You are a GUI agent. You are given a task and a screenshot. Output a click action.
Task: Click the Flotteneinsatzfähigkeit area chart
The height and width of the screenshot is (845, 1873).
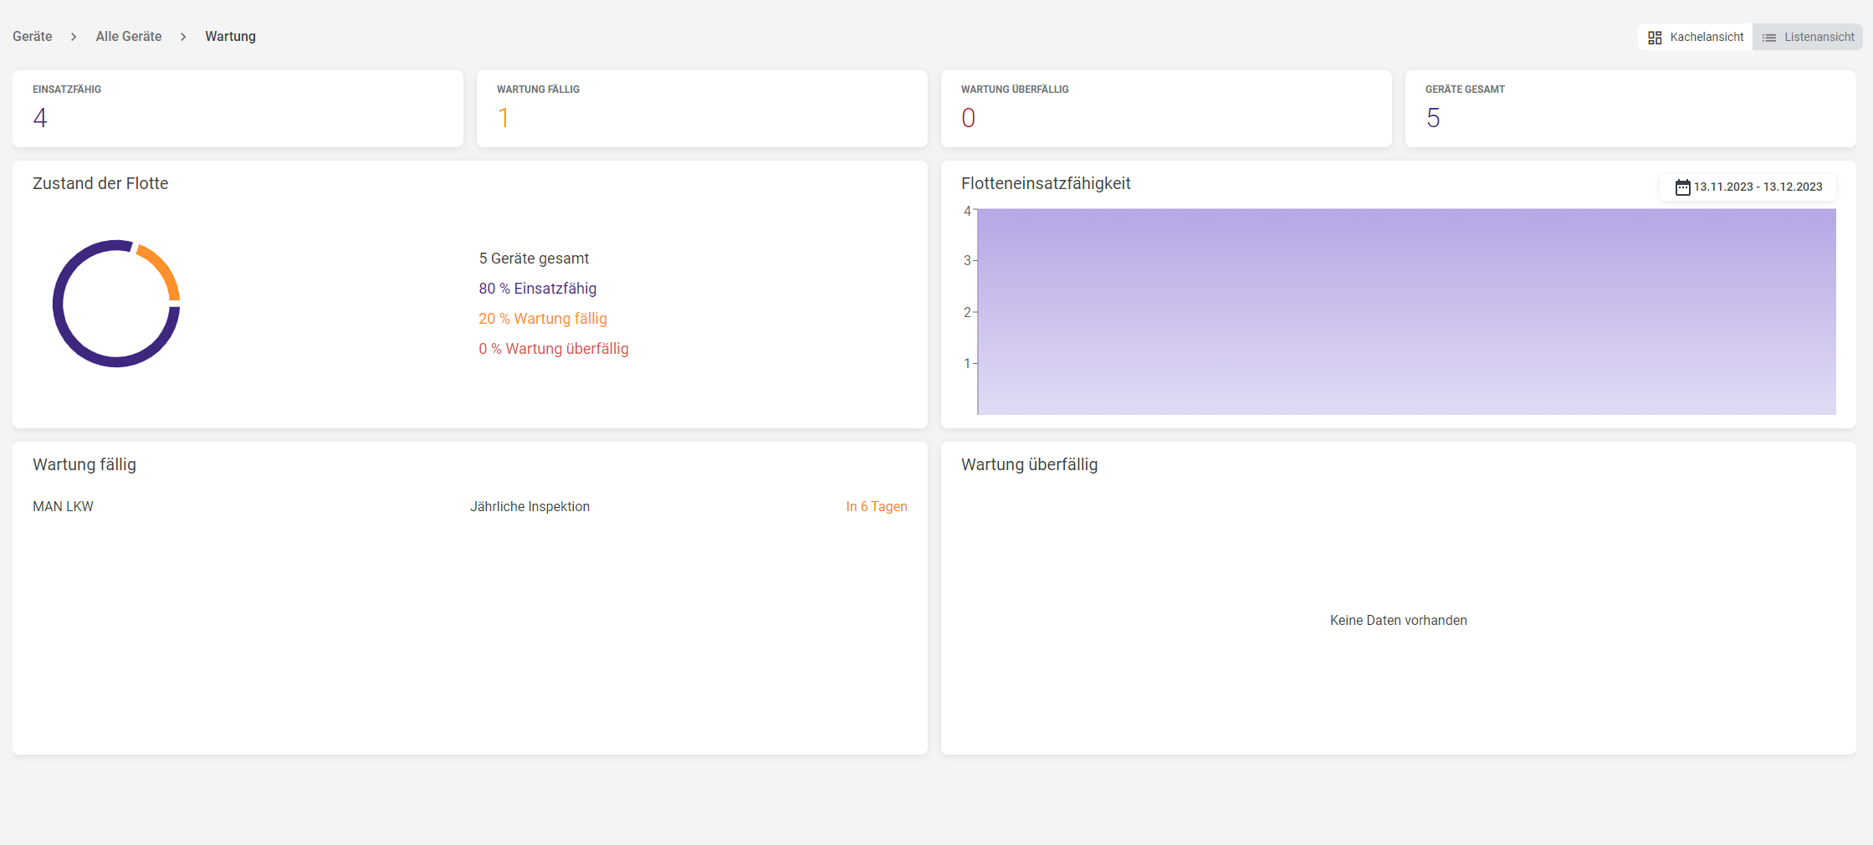(1406, 311)
